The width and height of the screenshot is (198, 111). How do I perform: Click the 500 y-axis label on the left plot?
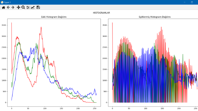click(4, 92)
